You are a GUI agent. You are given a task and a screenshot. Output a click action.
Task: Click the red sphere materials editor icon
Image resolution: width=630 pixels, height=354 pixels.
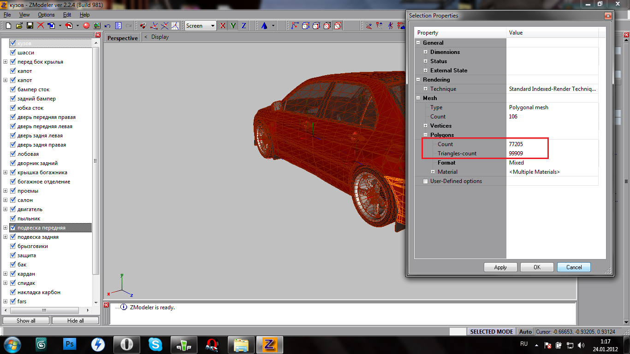point(86,26)
